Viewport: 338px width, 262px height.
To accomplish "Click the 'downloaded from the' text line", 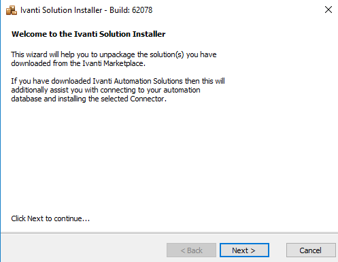I will [46, 63].
